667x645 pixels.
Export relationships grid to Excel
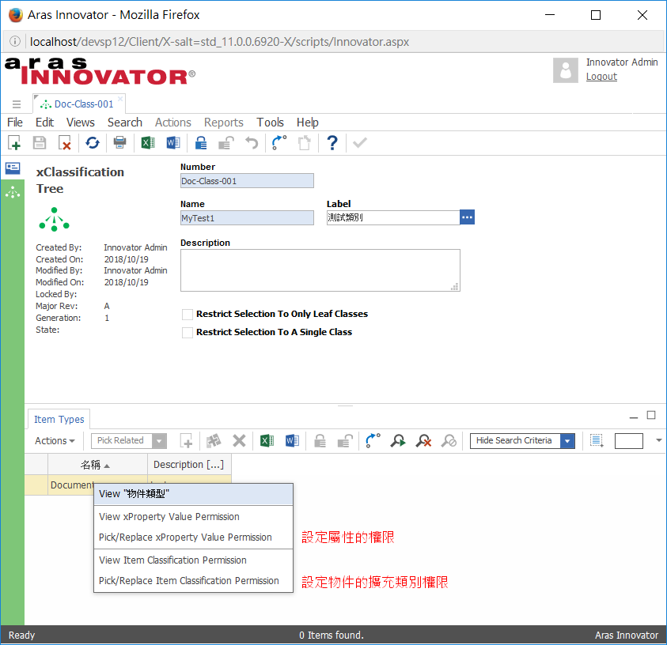click(267, 440)
